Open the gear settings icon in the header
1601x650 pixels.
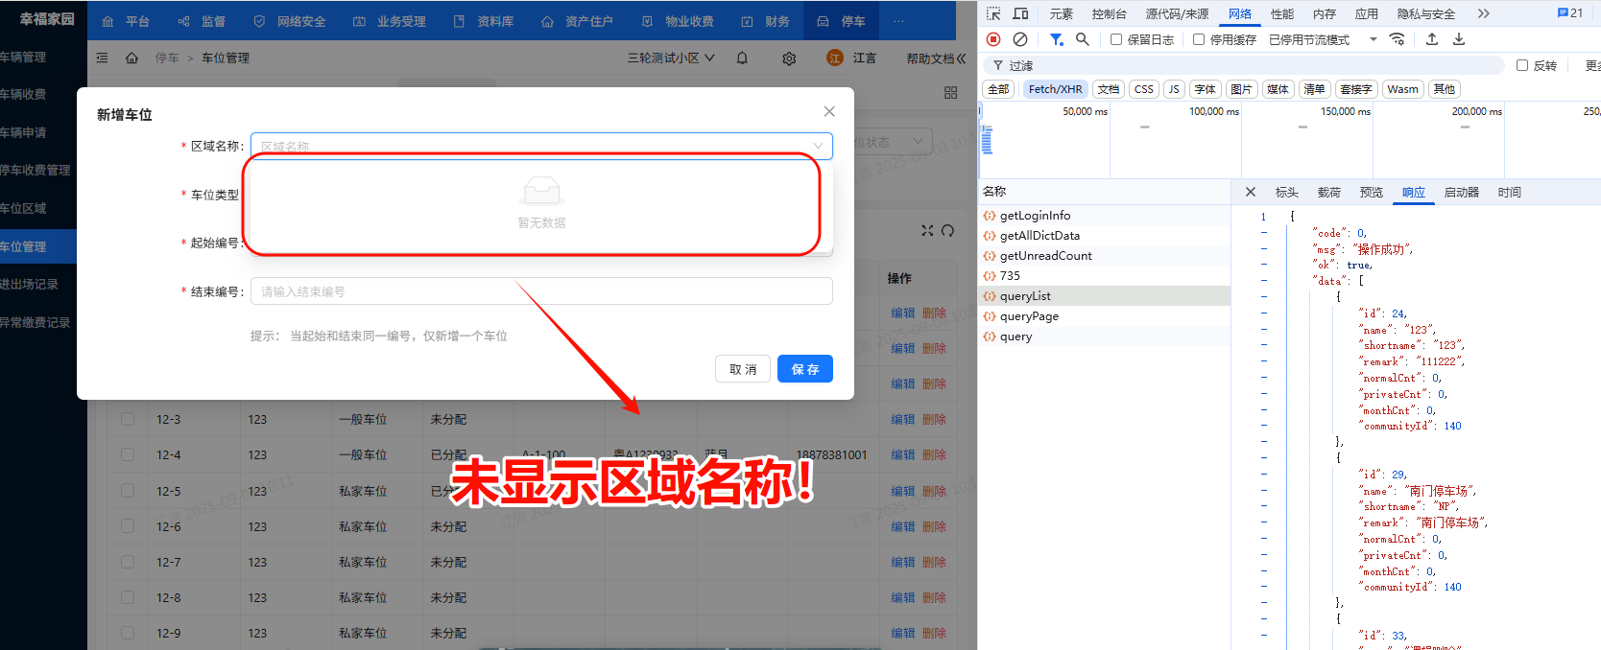click(x=789, y=58)
